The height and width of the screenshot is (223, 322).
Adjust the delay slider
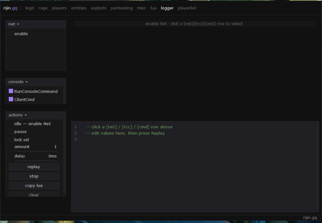(x=36, y=161)
